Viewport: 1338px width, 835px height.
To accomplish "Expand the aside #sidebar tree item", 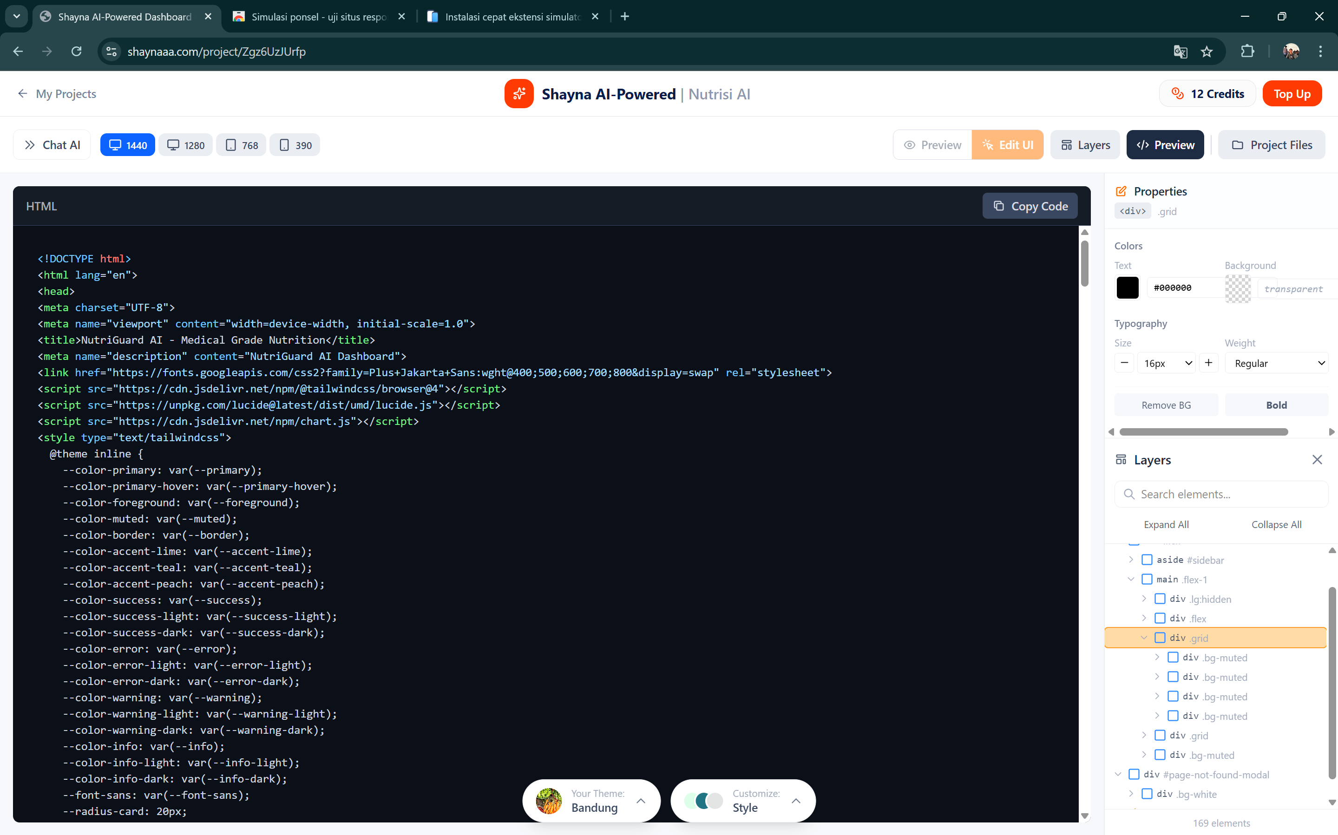I will point(1130,560).
